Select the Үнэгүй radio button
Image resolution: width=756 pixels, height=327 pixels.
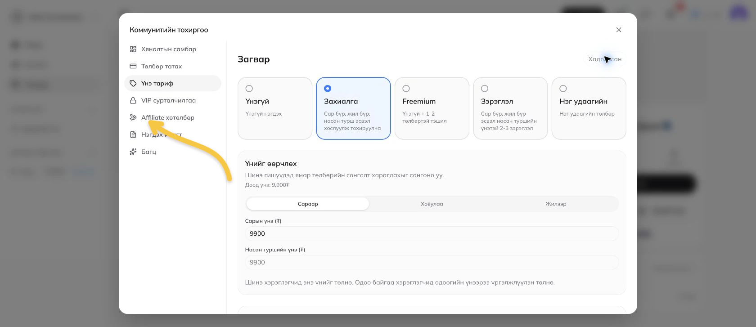[249, 89]
